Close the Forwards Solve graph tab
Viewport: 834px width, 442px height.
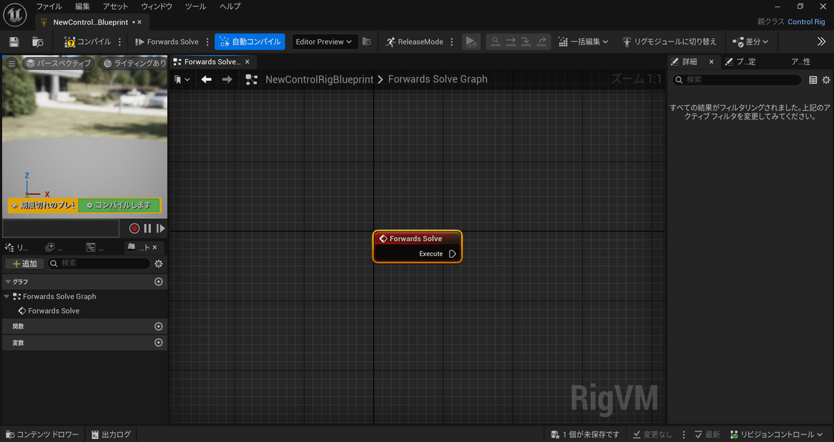(x=247, y=62)
